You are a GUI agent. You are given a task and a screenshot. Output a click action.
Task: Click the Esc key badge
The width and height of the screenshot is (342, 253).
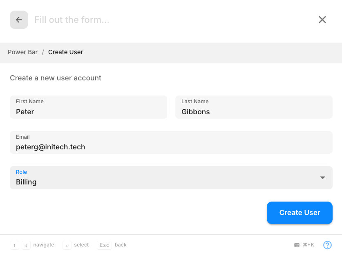(105, 245)
